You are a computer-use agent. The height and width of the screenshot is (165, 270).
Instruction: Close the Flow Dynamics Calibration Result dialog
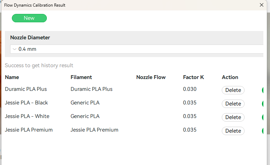(x=261, y=5)
